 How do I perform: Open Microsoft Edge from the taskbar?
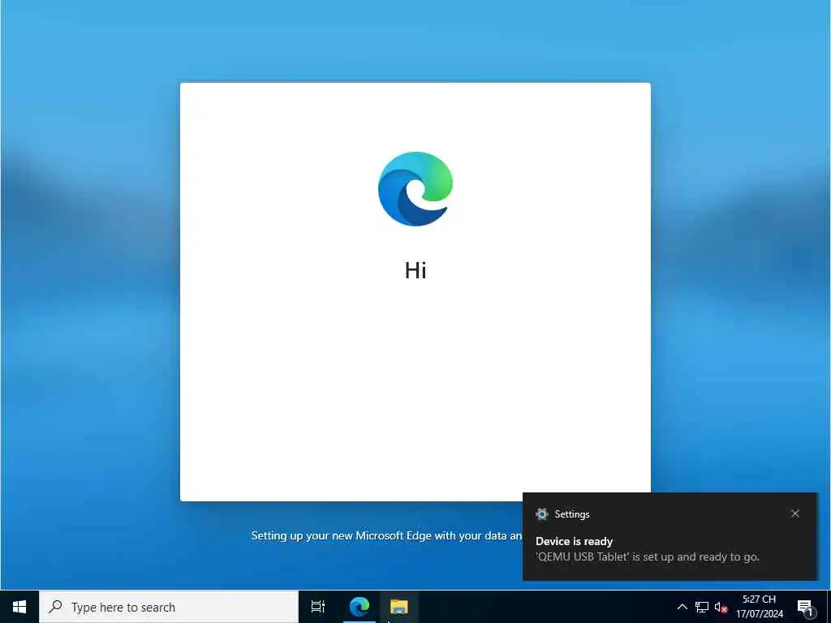click(360, 607)
